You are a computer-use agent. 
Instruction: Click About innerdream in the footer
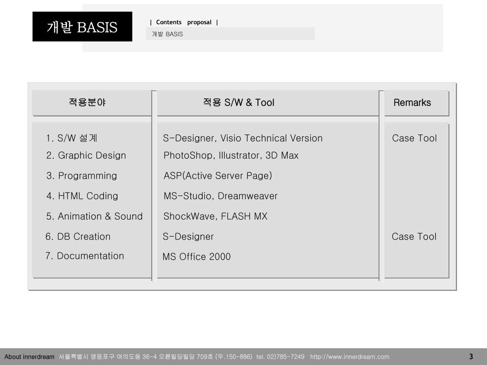[x=29, y=356]
